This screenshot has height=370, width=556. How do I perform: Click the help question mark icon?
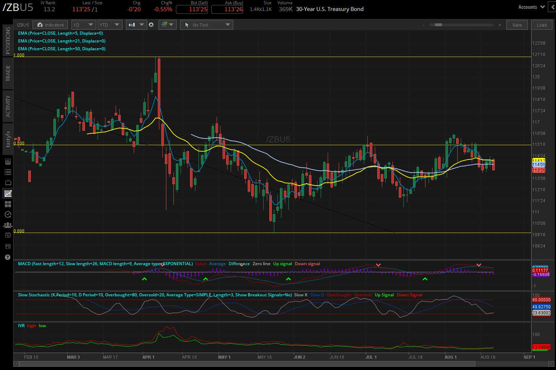(x=8, y=257)
